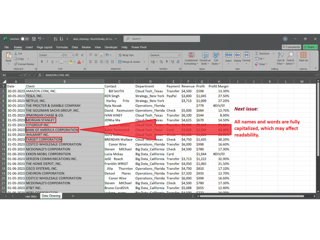Cut the selection with scissors icon

[16, 53]
